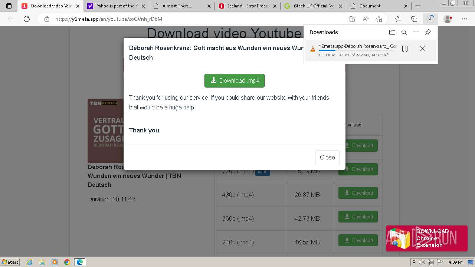Pin the Downloads panel
This screenshot has height=267, width=475.
[428, 32]
